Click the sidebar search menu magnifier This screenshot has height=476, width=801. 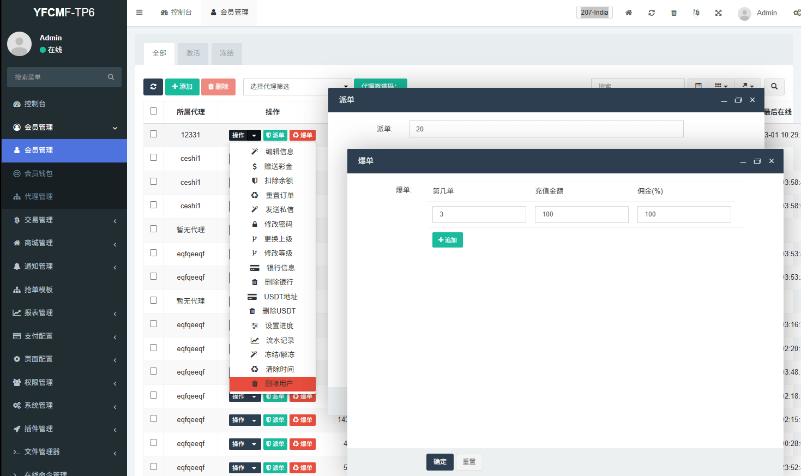pos(111,77)
